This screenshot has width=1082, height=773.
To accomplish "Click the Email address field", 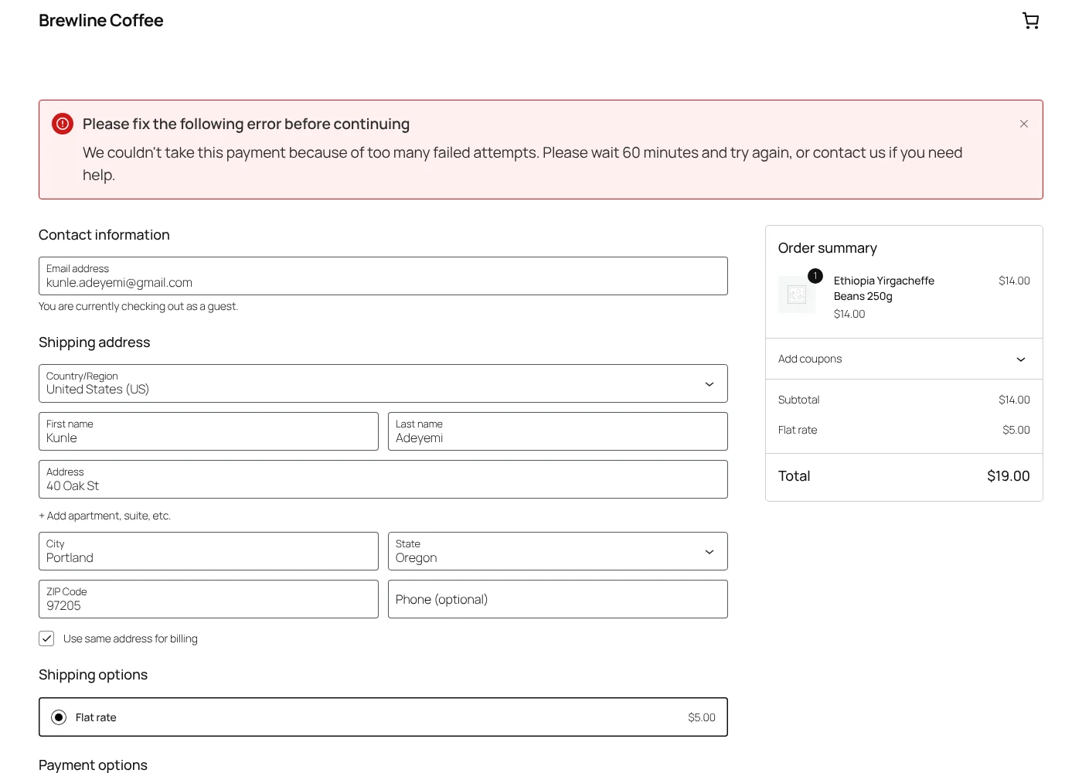I will click(383, 276).
